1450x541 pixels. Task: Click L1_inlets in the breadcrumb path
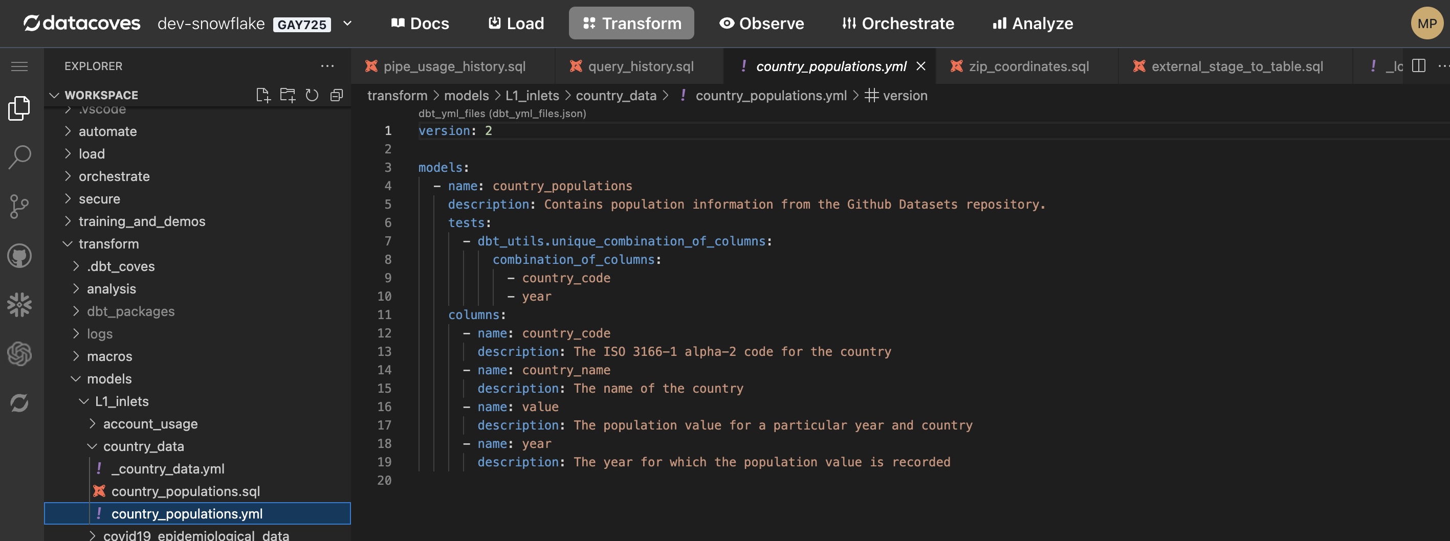point(532,96)
